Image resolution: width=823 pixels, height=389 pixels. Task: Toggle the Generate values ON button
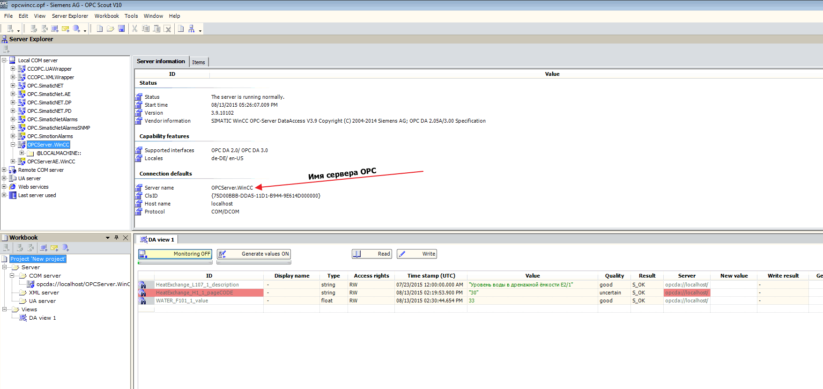coord(253,254)
